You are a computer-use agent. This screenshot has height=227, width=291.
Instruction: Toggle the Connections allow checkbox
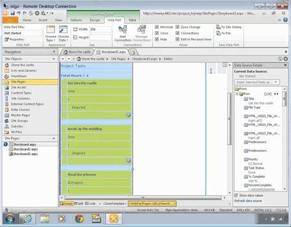pos(177,33)
